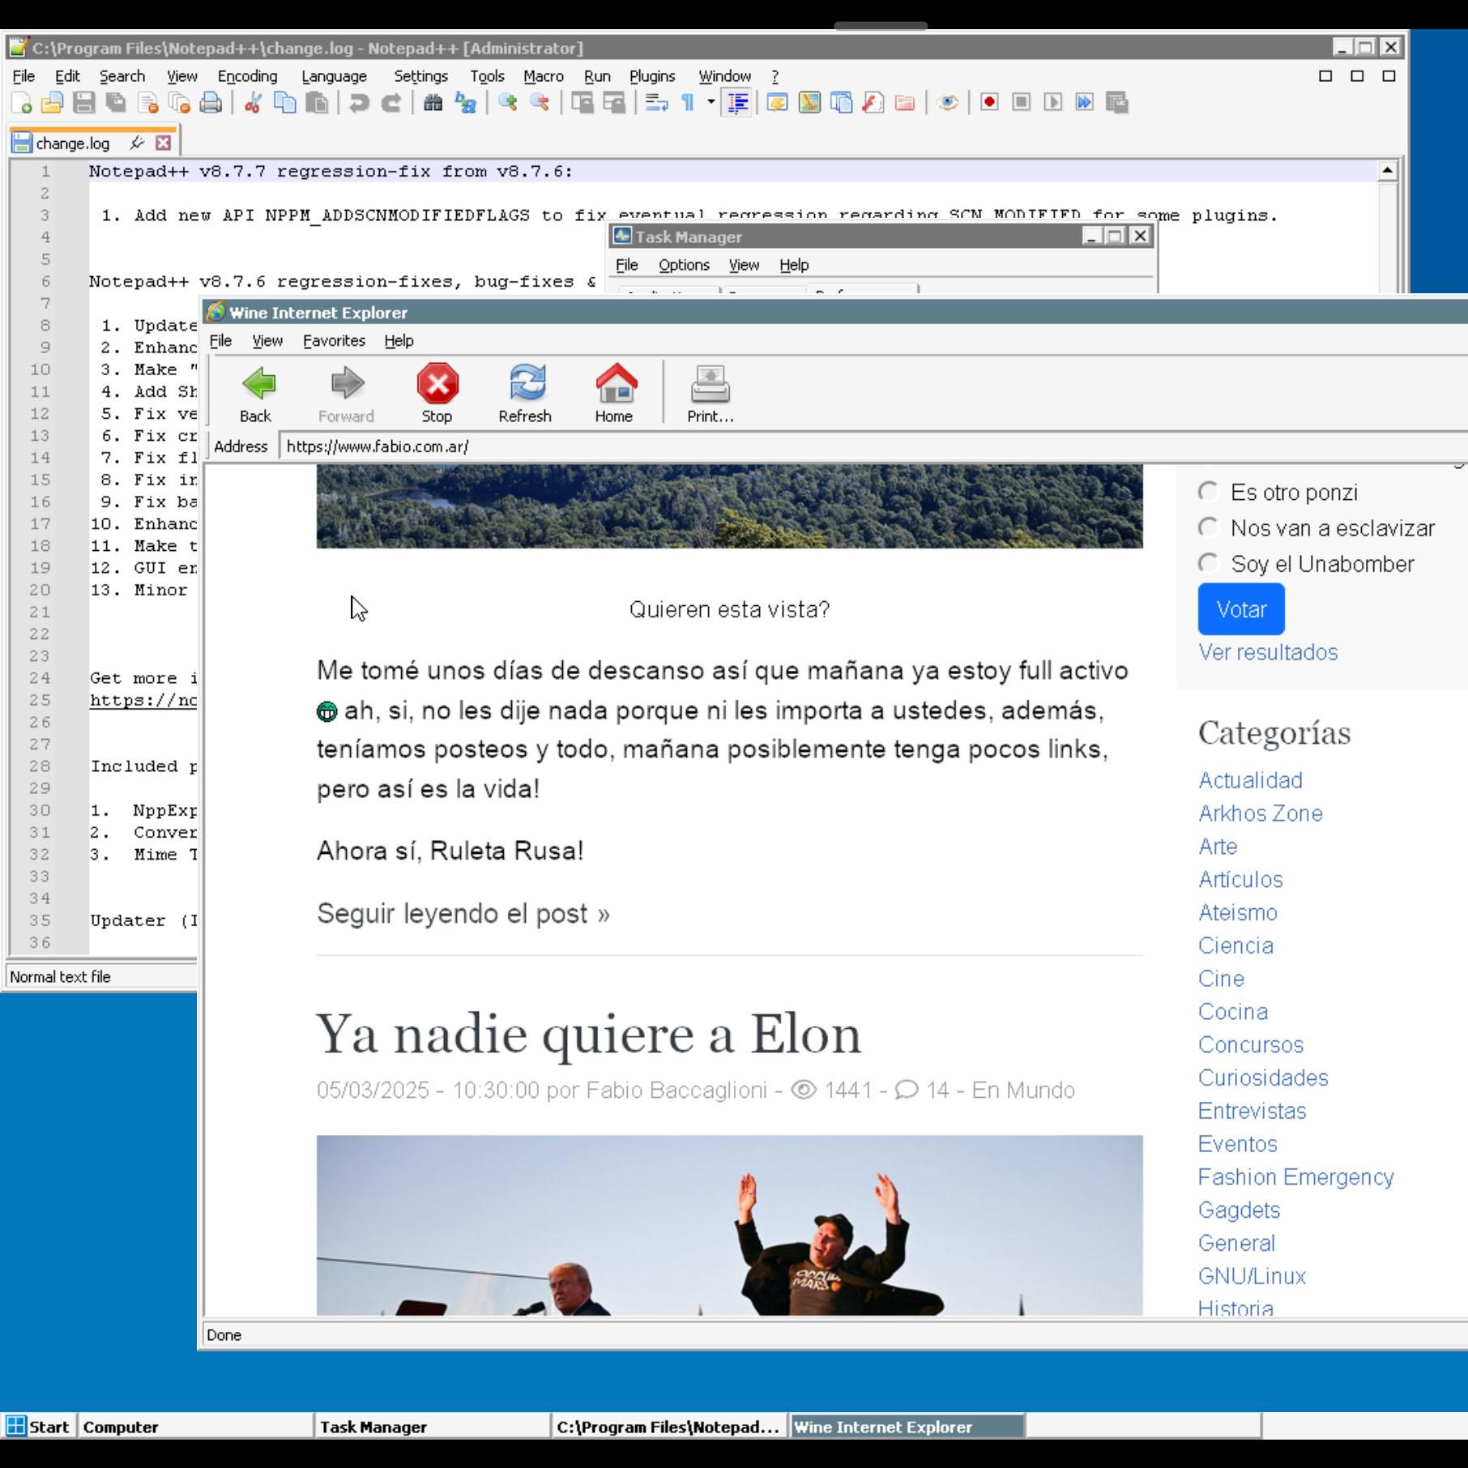Open the Macro menu in Notepad++
The height and width of the screenshot is (1468, 1468).
[x=543, y=76]
